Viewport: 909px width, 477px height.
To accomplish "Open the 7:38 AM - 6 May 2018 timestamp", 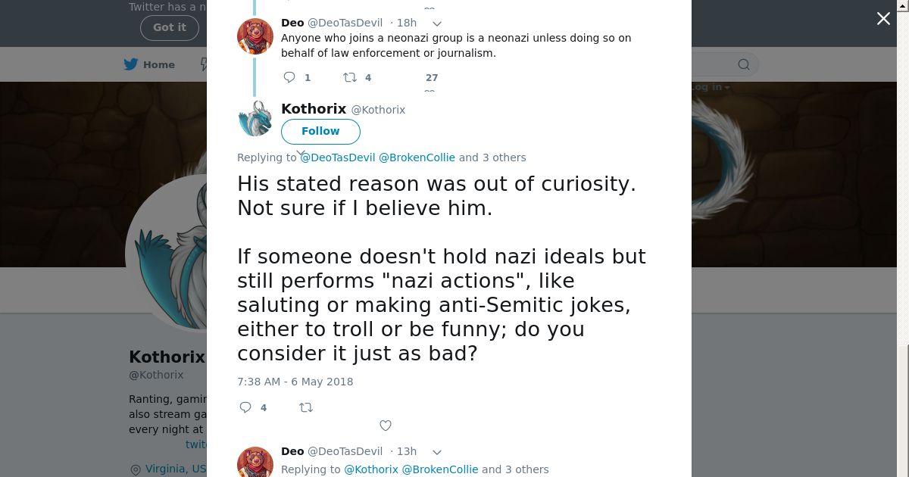I will pyautogui.click(x=295, y=382).
